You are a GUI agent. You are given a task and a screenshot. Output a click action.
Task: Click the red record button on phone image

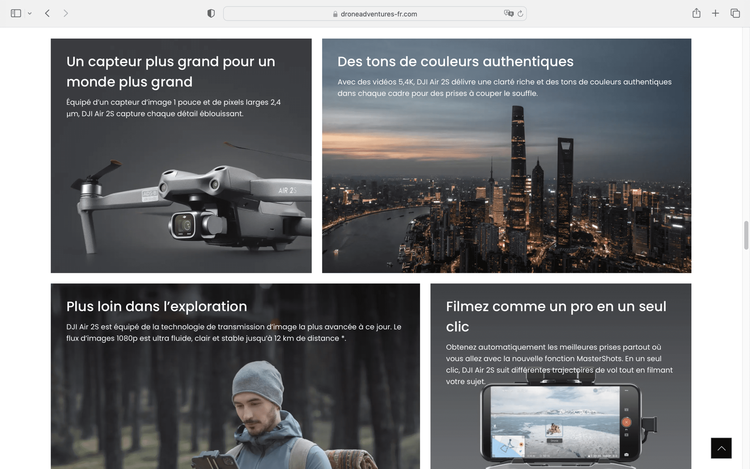coord(626,422)
